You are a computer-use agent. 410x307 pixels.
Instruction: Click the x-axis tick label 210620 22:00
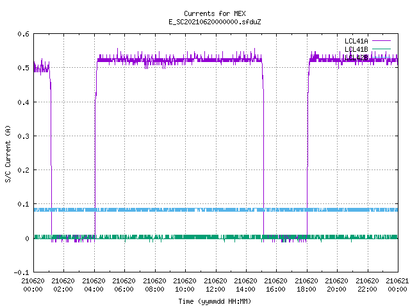click(x=367, y=285)
